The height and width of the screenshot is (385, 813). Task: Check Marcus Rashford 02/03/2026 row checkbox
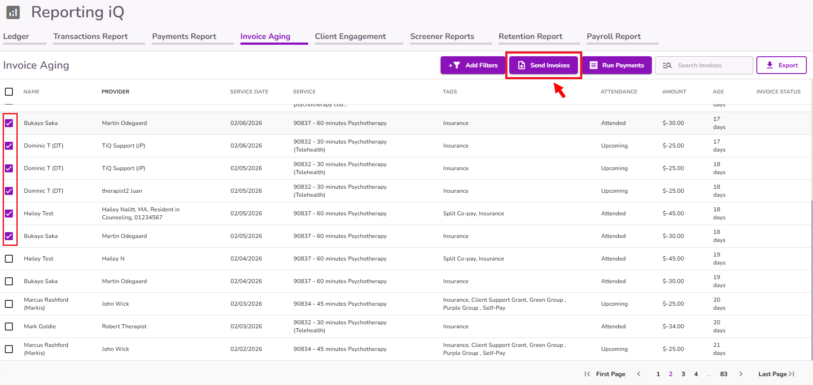click(9, 304)
